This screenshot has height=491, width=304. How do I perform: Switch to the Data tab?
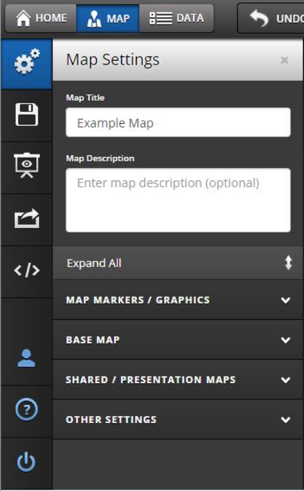(x=177, y=18)
